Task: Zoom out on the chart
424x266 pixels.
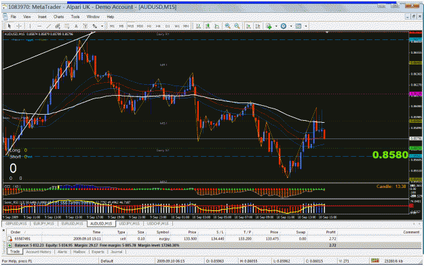Action: 237,26
